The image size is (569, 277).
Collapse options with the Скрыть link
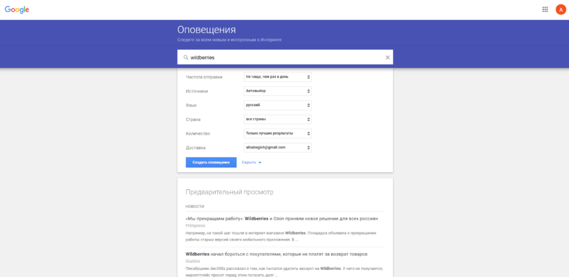(x=252, y=162)
